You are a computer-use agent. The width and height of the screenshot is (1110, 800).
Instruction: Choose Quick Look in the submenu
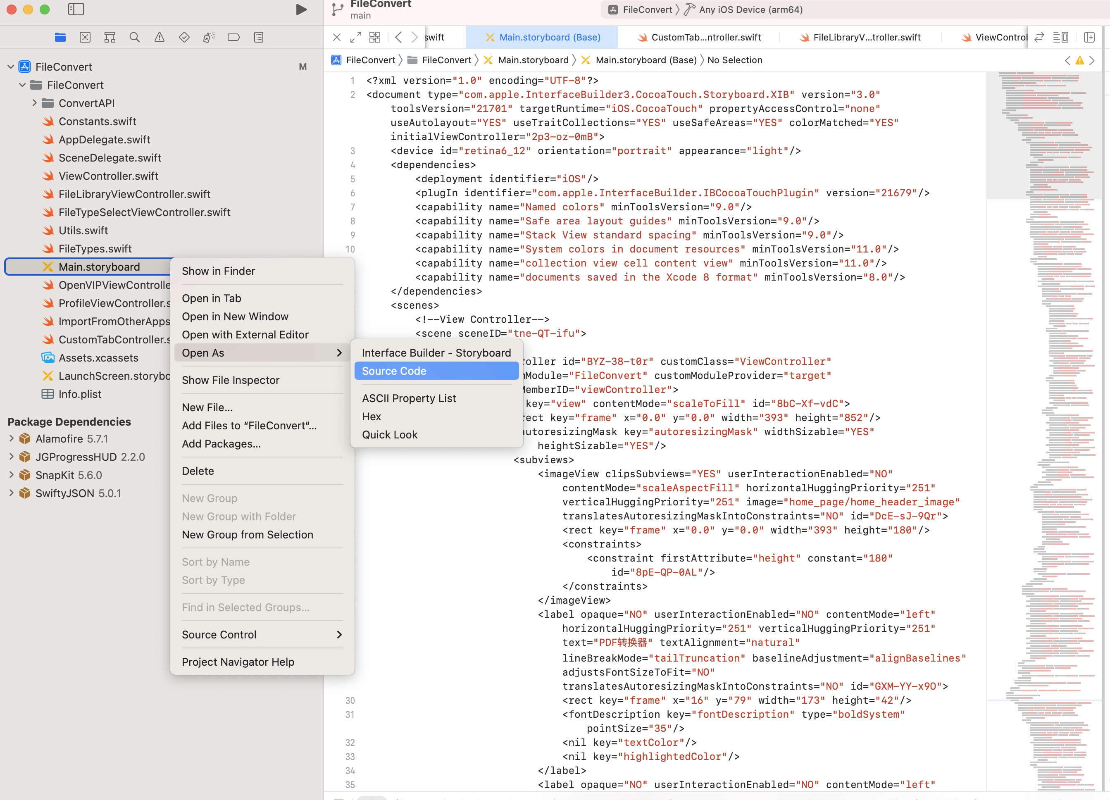436,434
